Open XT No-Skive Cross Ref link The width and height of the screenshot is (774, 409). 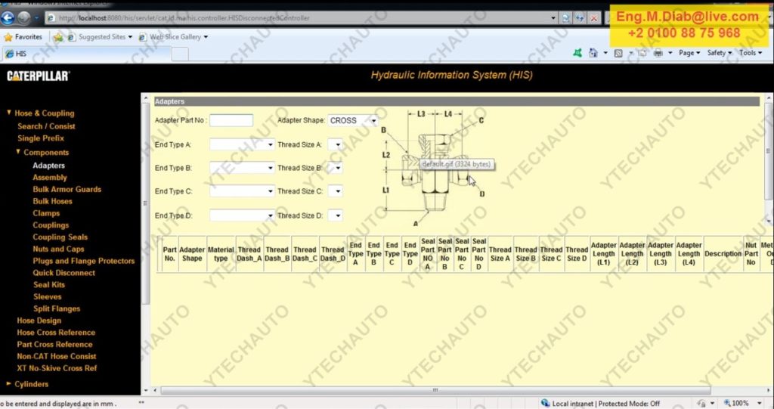click(x=57, y=368)
